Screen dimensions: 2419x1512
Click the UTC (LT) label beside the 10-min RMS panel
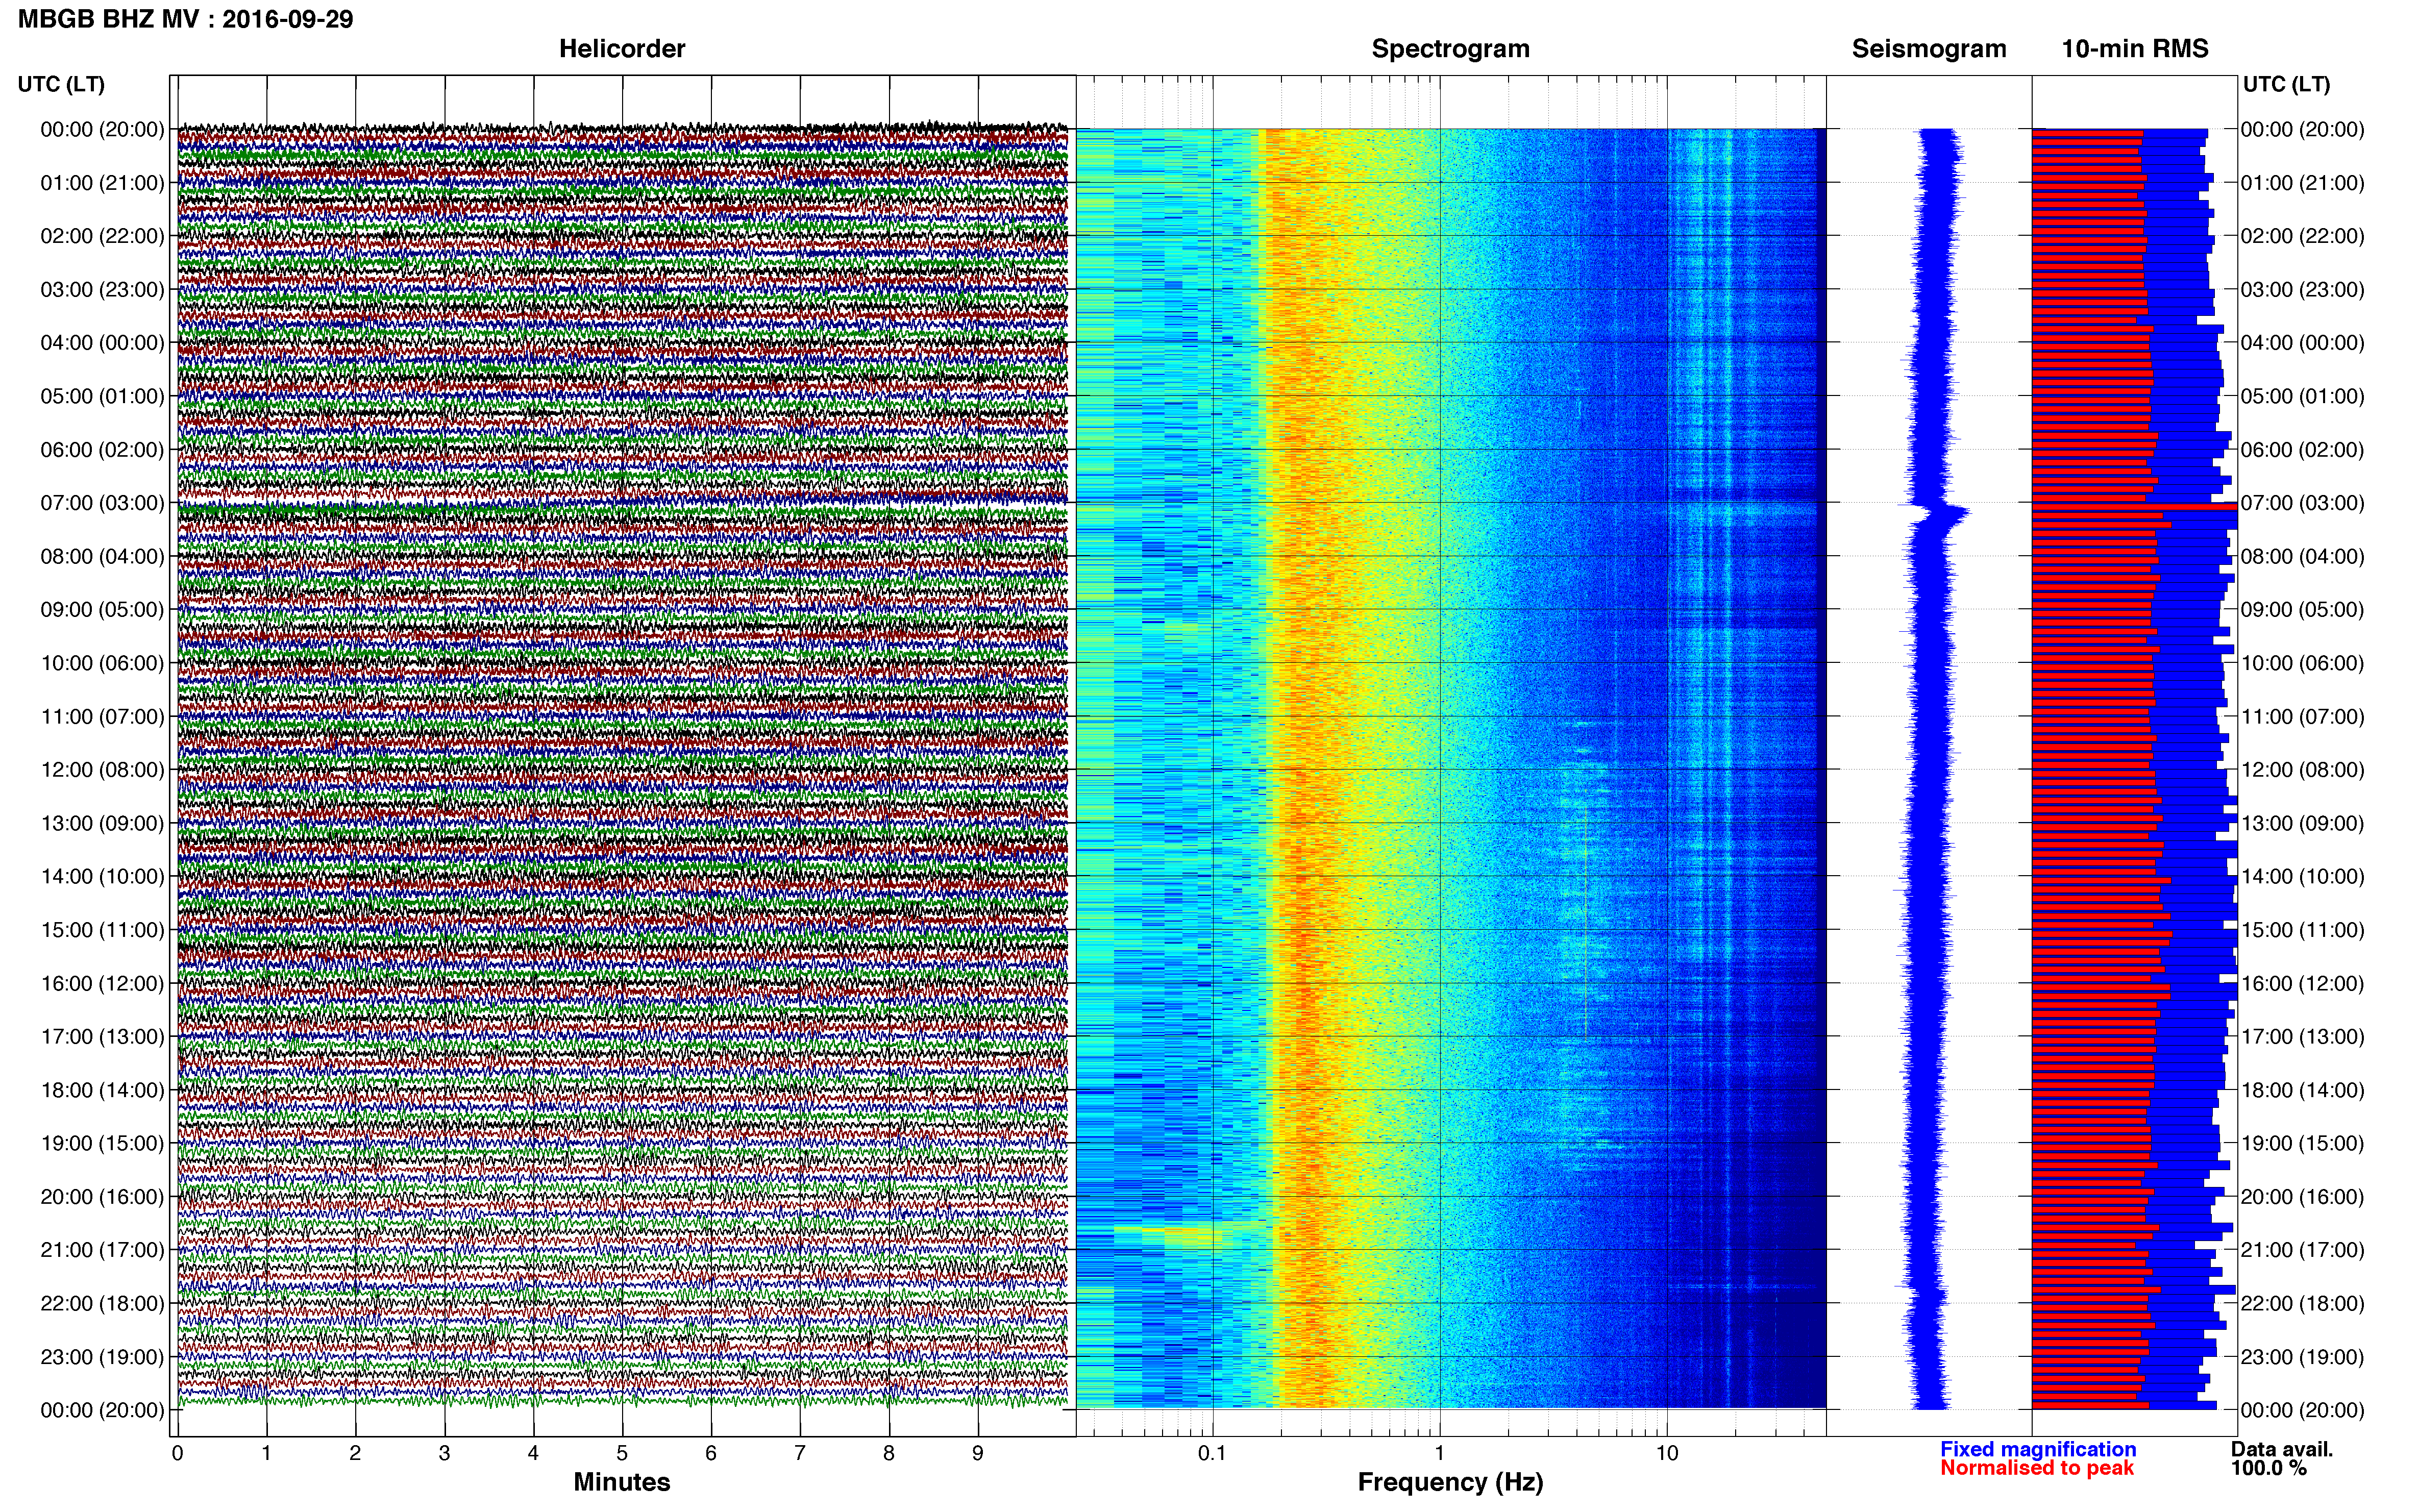pos(2287,84)
